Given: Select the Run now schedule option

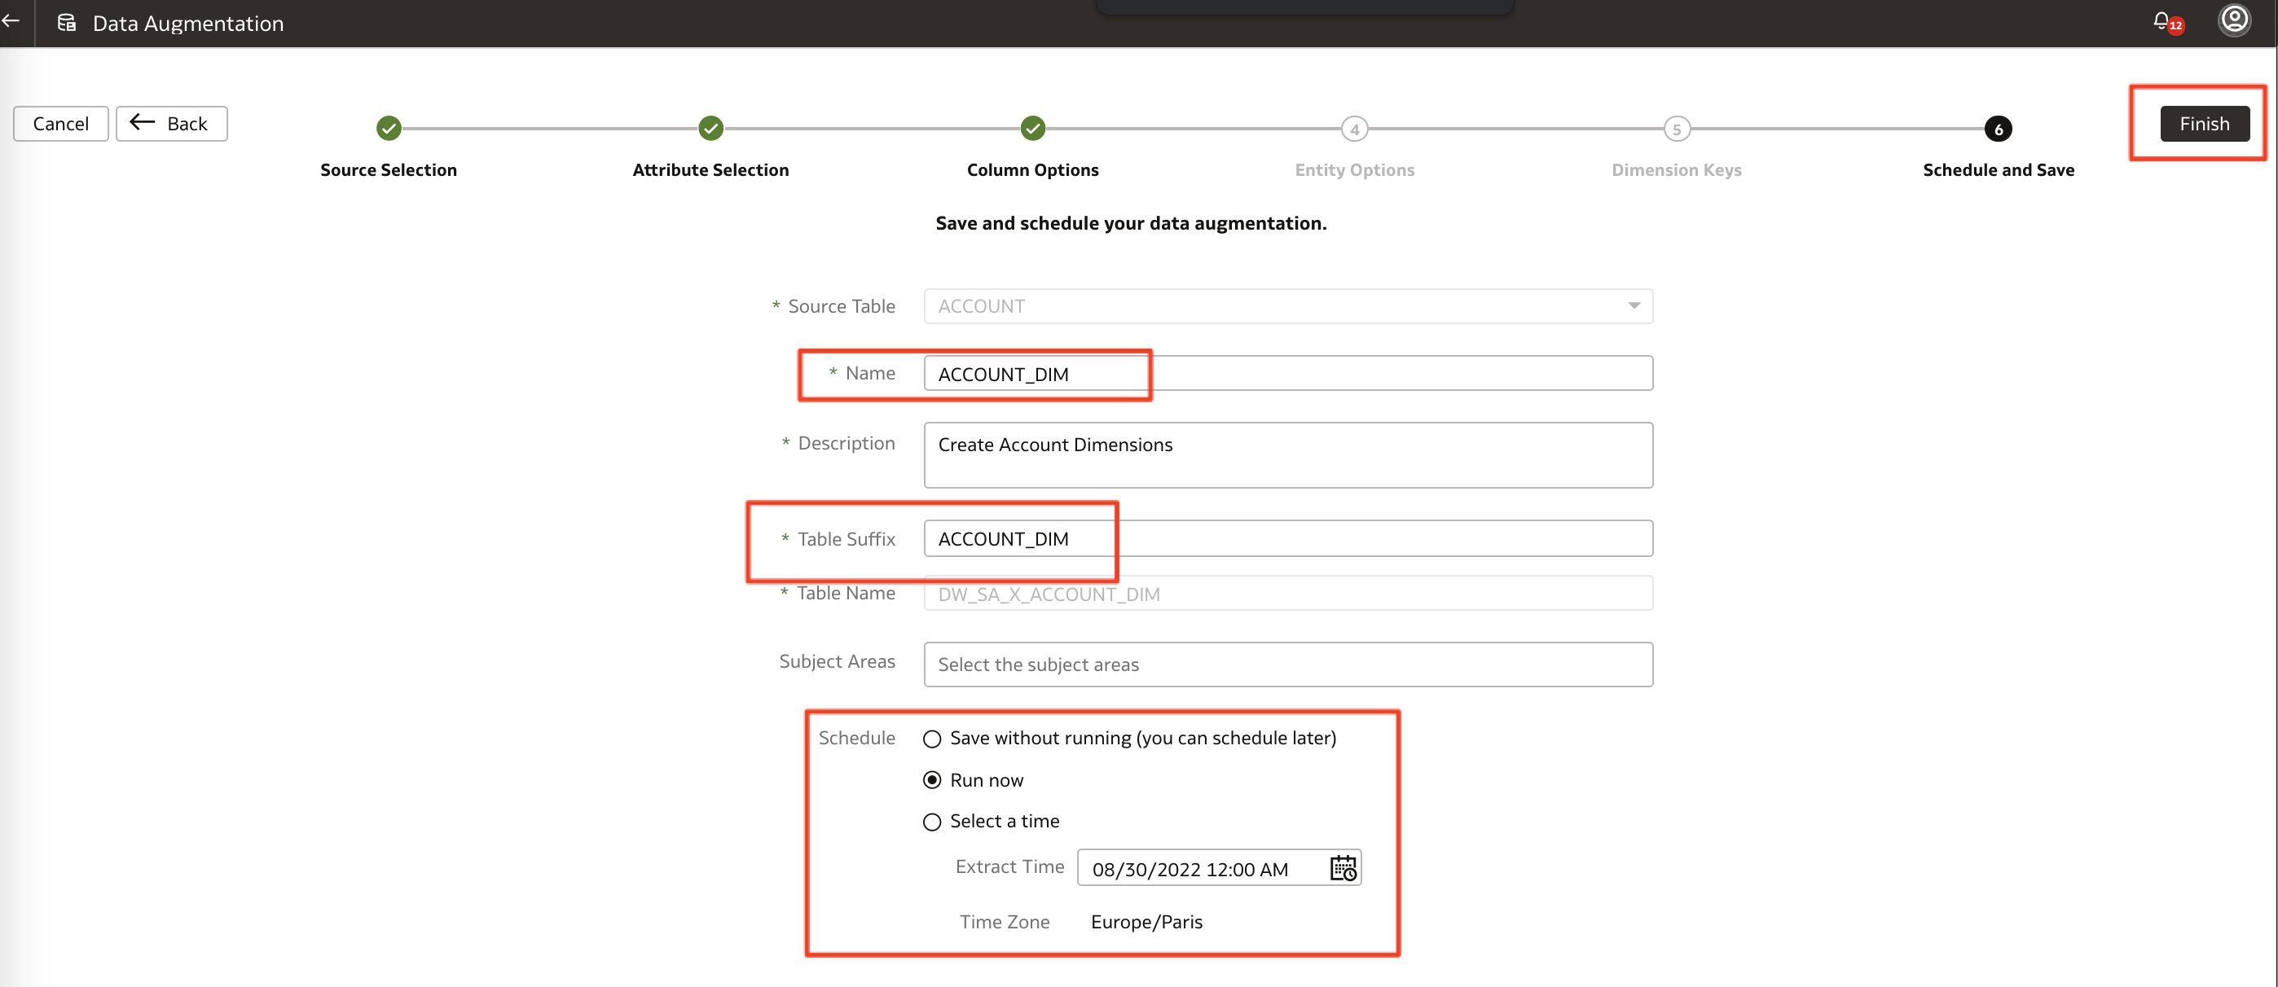Looking at the screenshot, I should pyautogui.click(x=931, y=779).
